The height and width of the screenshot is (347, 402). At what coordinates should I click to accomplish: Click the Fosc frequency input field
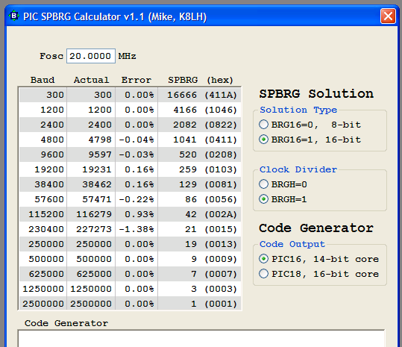coord(91,56)
